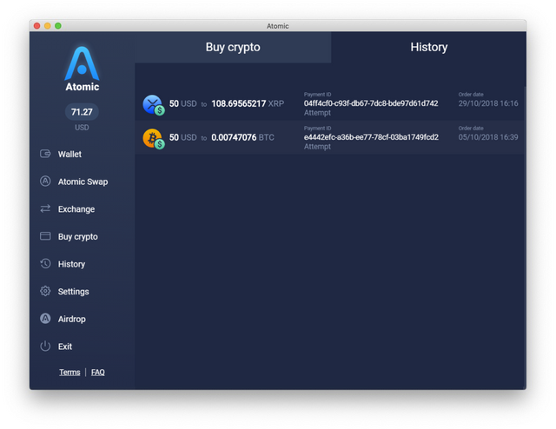The height and width of the screenshot is (429, 556).
Task: Open Settings from the sidebar
Action: [x=73, y=292]
